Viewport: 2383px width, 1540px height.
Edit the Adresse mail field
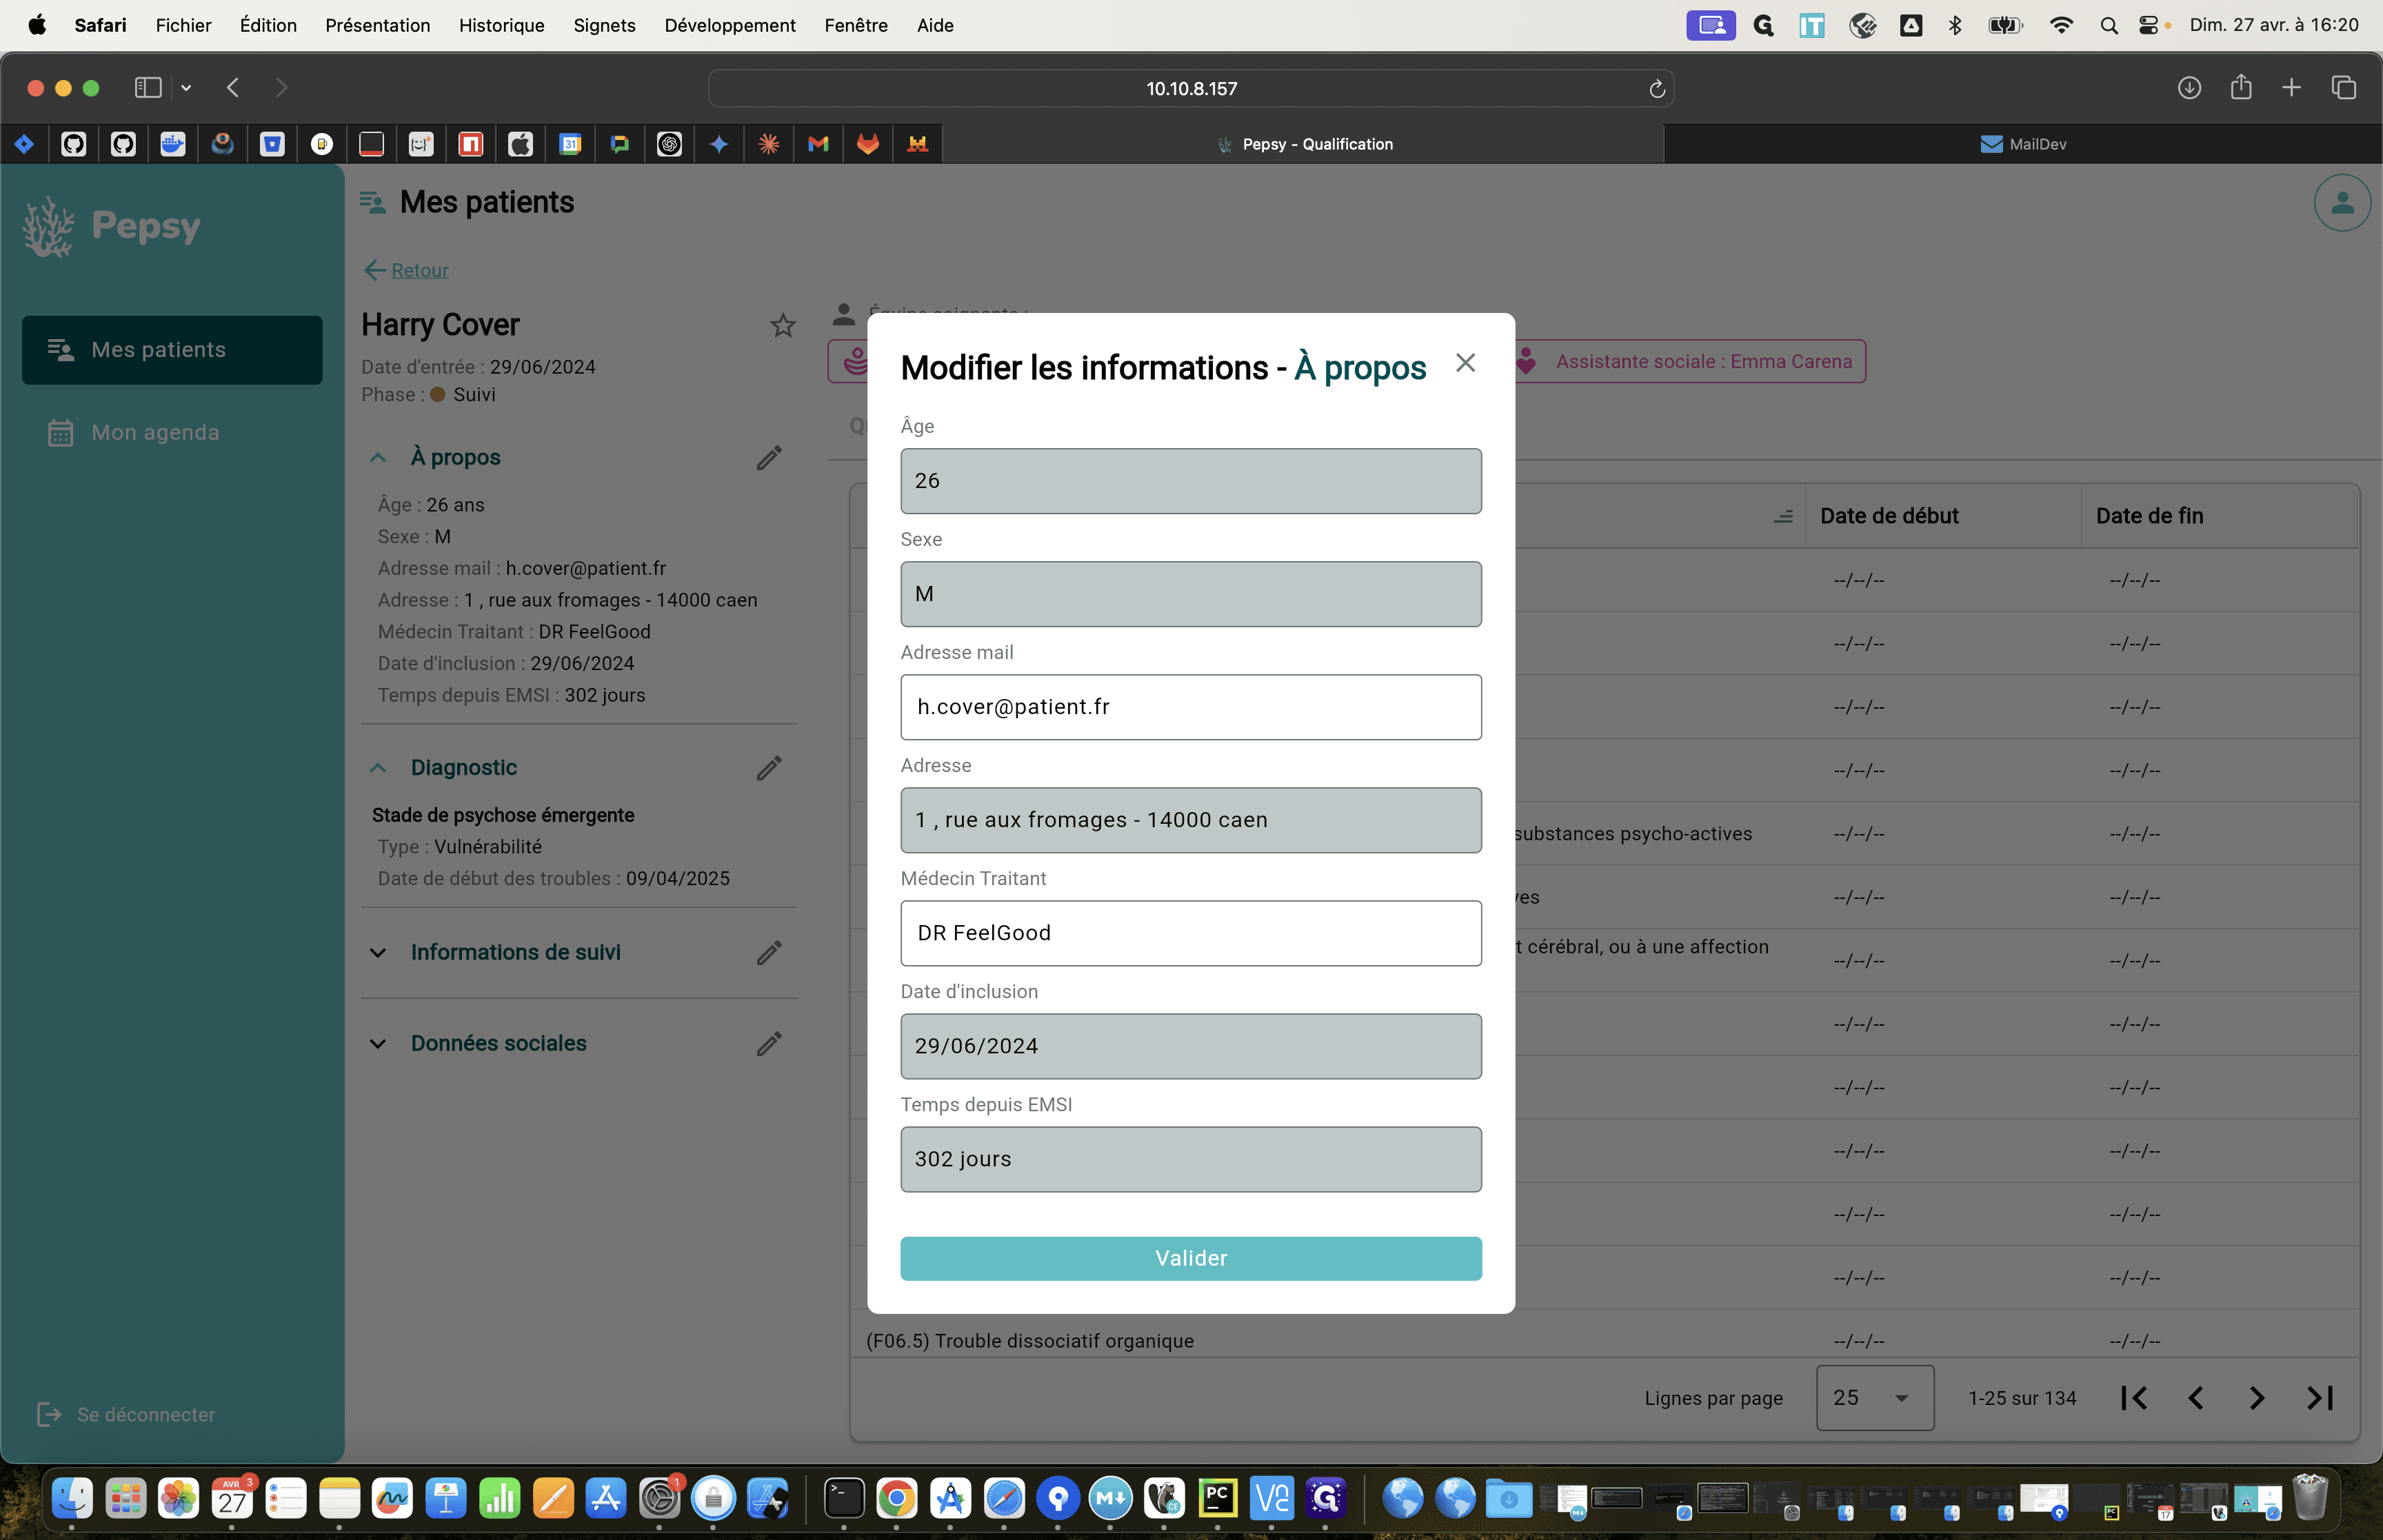pos(1190,707)
